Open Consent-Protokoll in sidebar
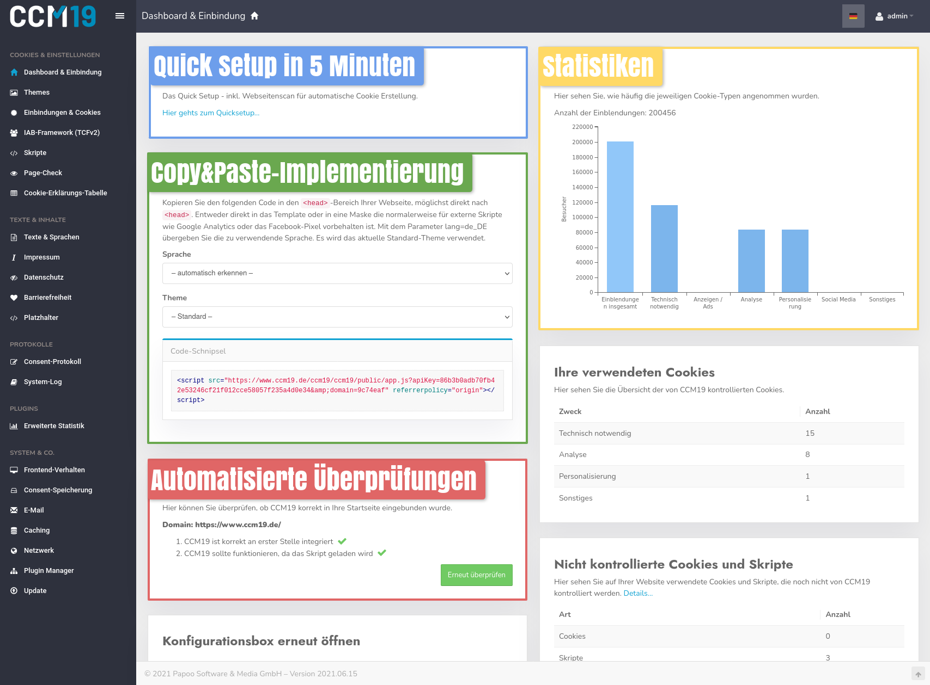 (52, 362)
